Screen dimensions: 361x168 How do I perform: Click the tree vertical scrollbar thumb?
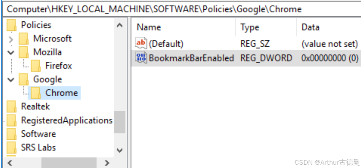[120, 122]
